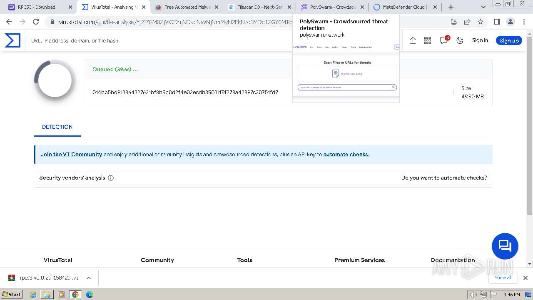Screen dimensions: 533x300
Task: Go back in browser history
Action: pos(9,22)
